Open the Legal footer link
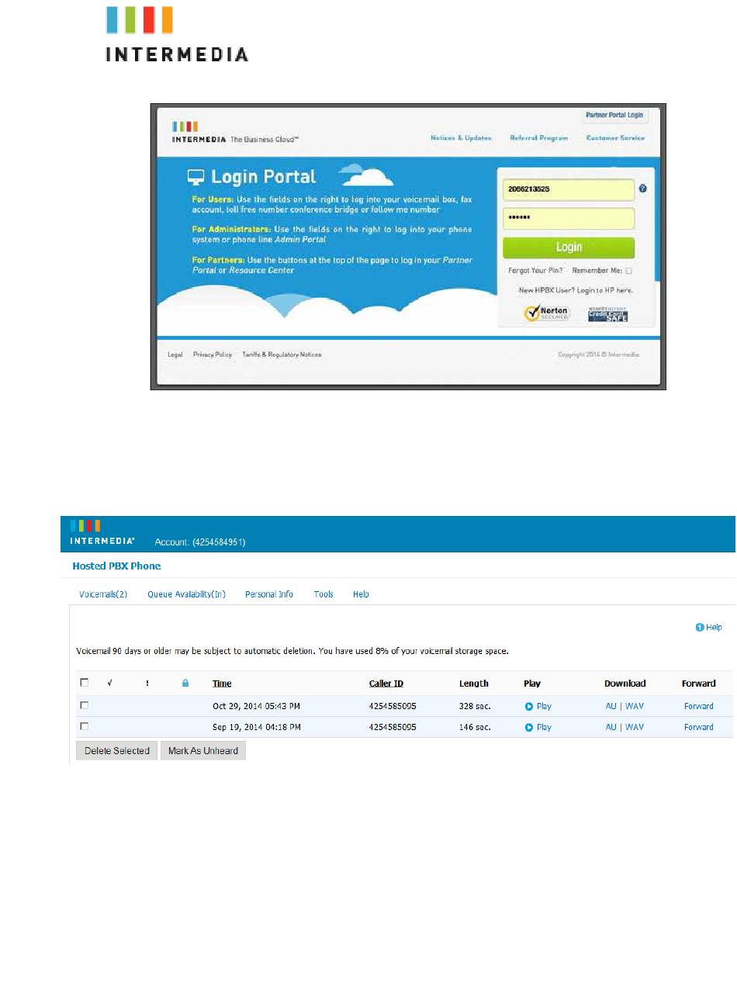The width and height of the screenshot is (737, 990). tap(175, 355)
